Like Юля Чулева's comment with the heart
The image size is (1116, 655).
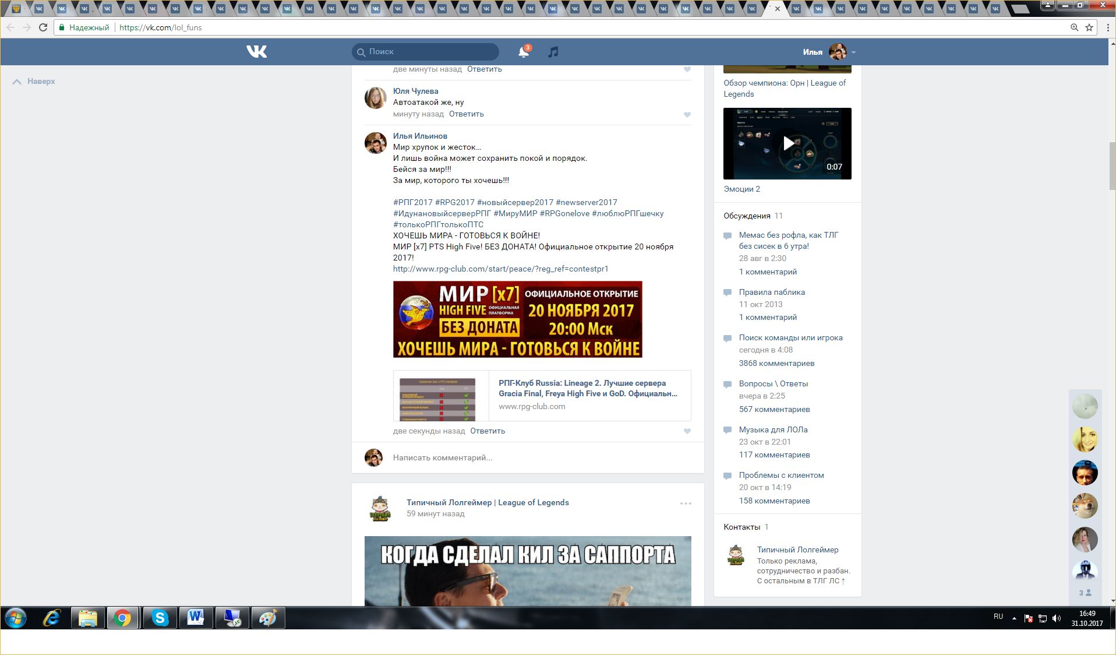coord(687,115)
